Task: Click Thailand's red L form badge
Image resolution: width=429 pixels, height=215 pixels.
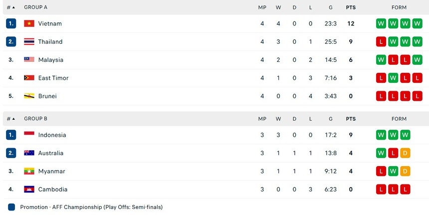Action: [381, 42]
